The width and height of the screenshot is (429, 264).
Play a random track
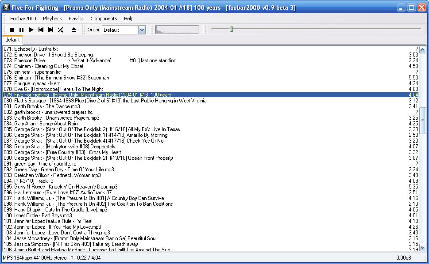61,30
